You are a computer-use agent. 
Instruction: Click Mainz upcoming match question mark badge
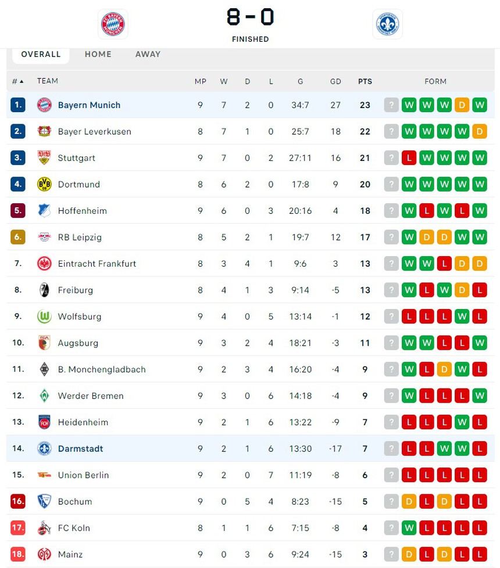(x=391, y=554)
